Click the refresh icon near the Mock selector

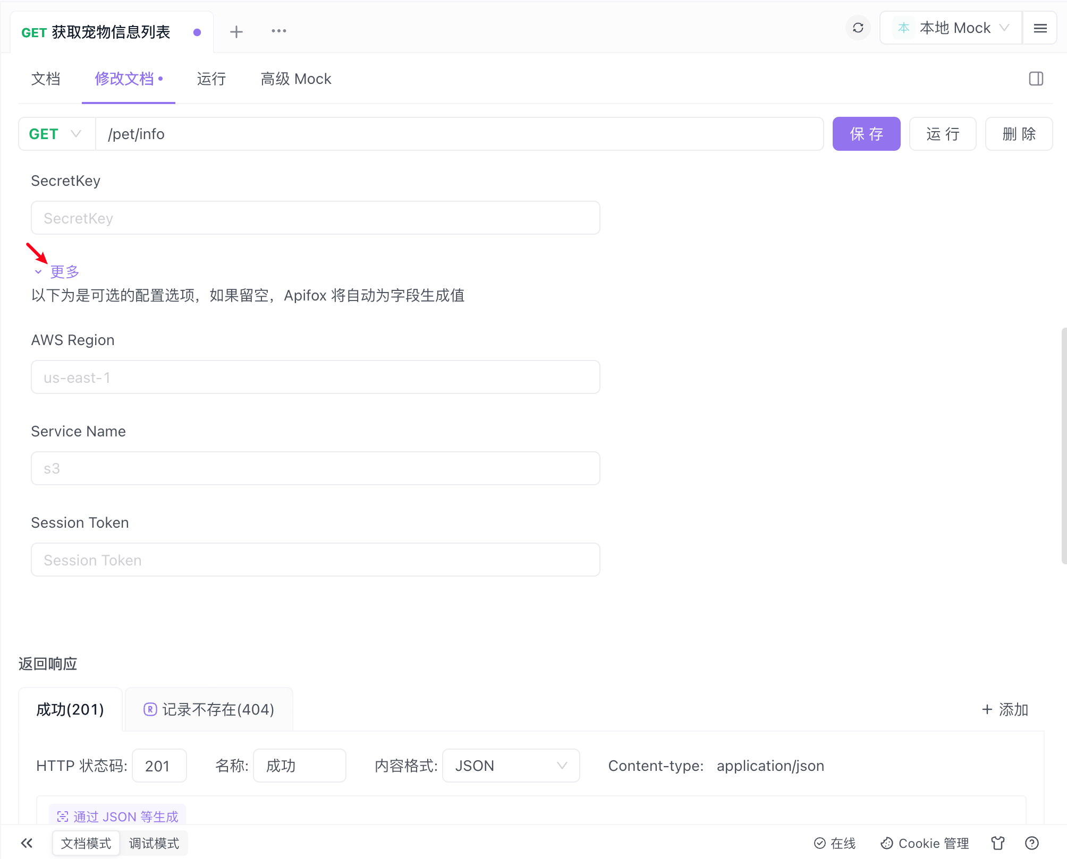[x=858, y=28]
